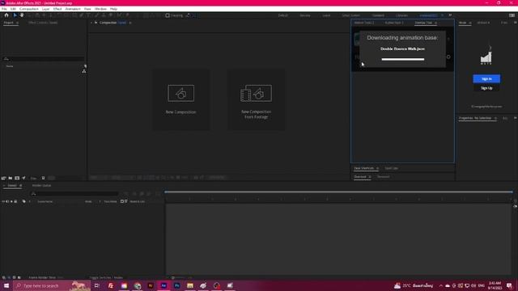Click the Interpret Footage icon in Project panel
Image resolution: width=518 pixels, height=291 pixels.
tap(3, 178)
